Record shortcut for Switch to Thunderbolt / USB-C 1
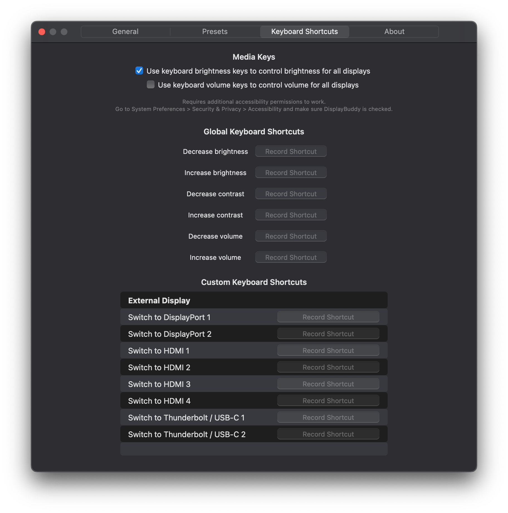The width and height of the screenshot is (508, 513). (328, 417)
